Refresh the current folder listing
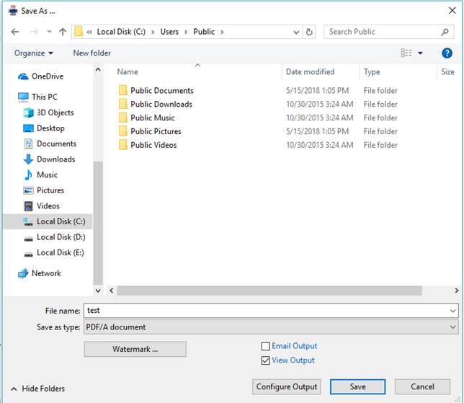 pos(310,32)
